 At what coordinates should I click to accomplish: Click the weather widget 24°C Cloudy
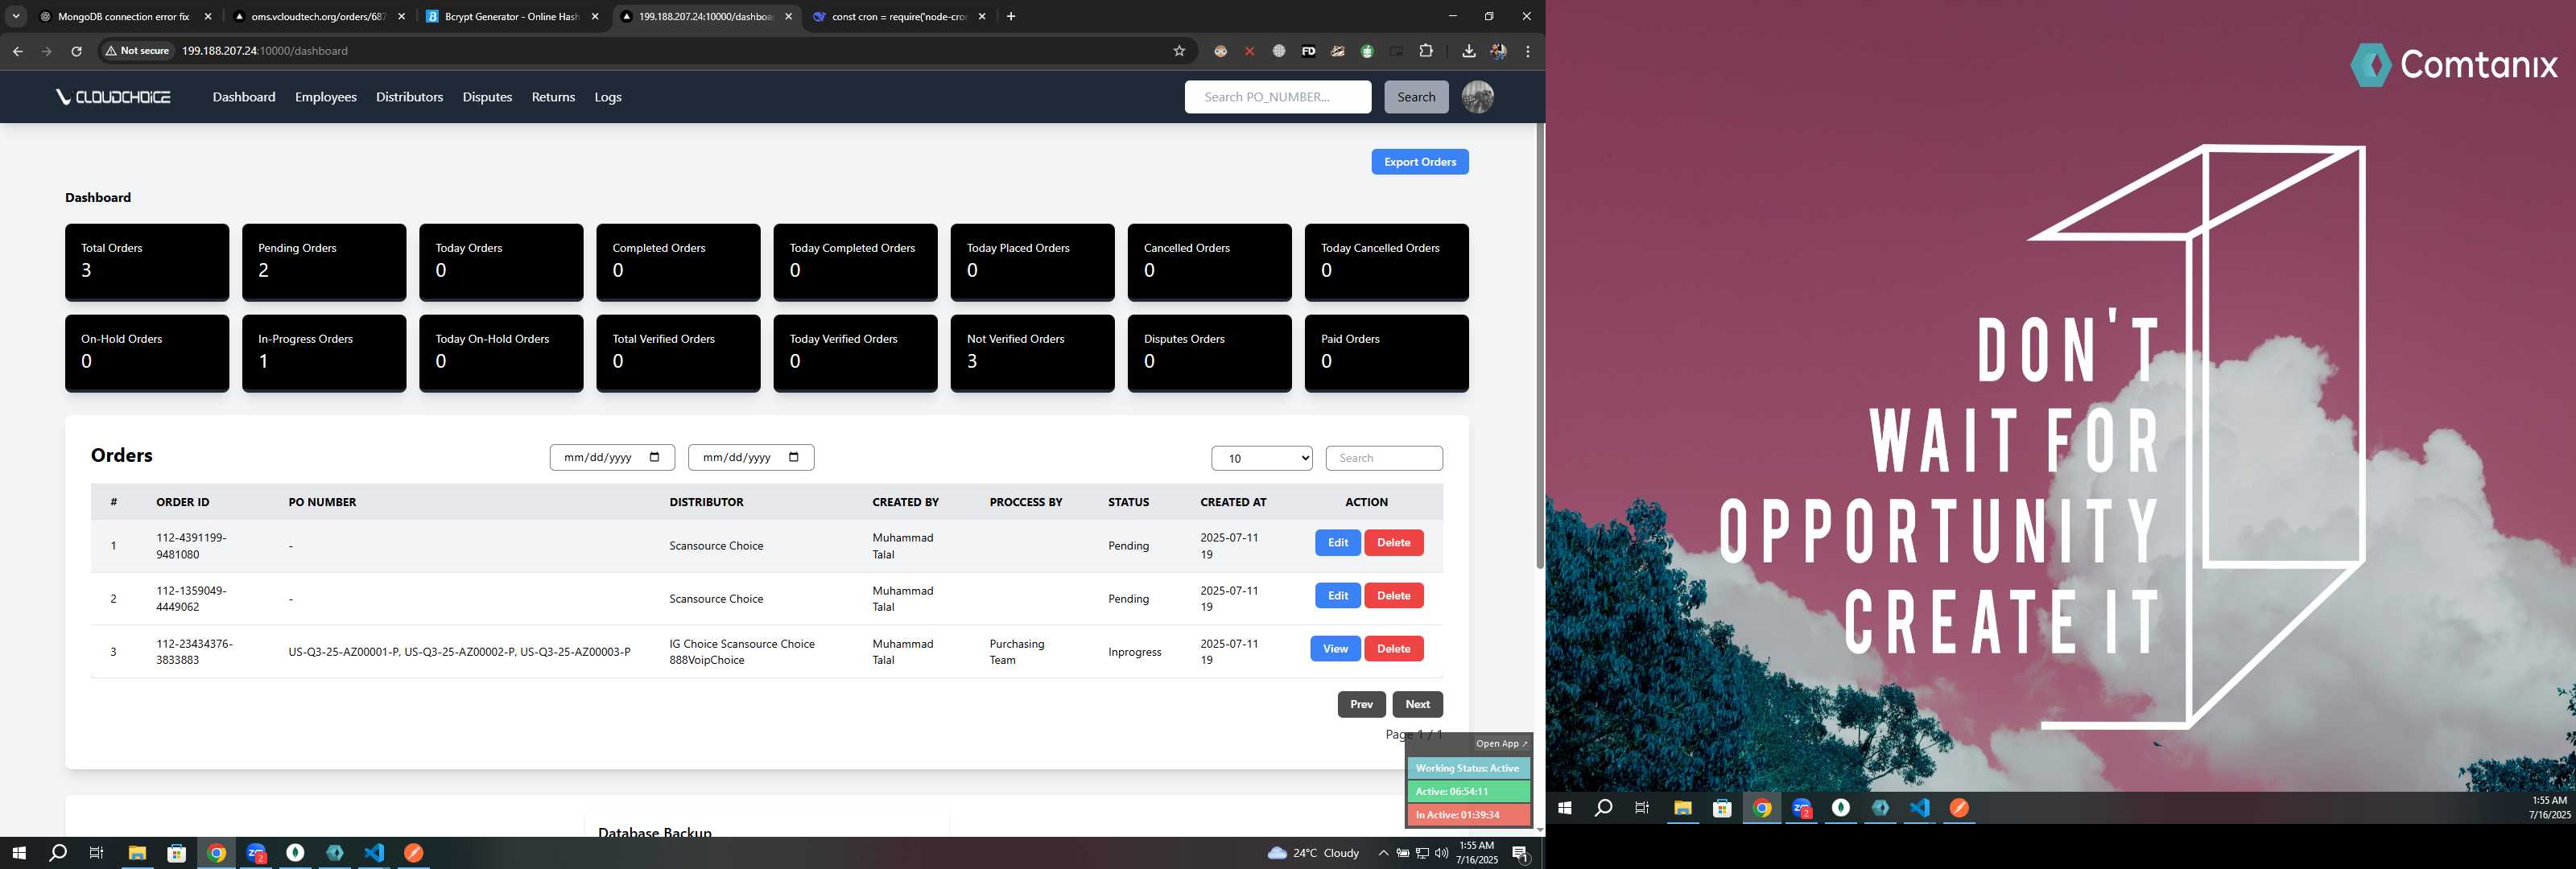(1313, 853)
